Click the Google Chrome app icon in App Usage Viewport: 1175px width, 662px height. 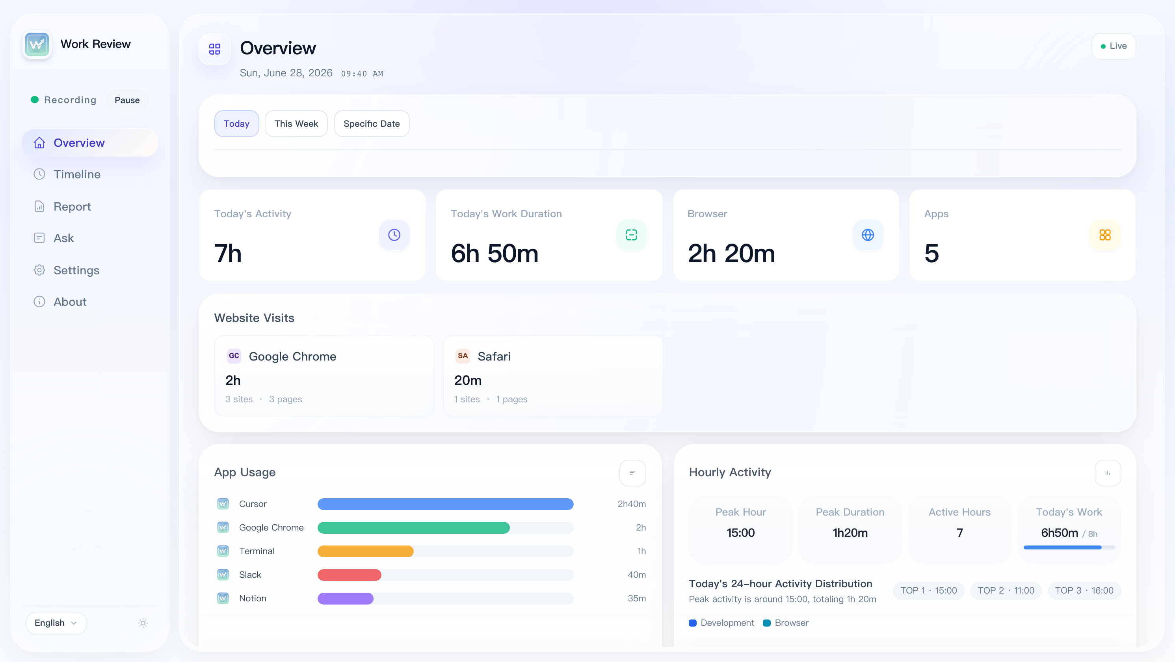point(223,527)
